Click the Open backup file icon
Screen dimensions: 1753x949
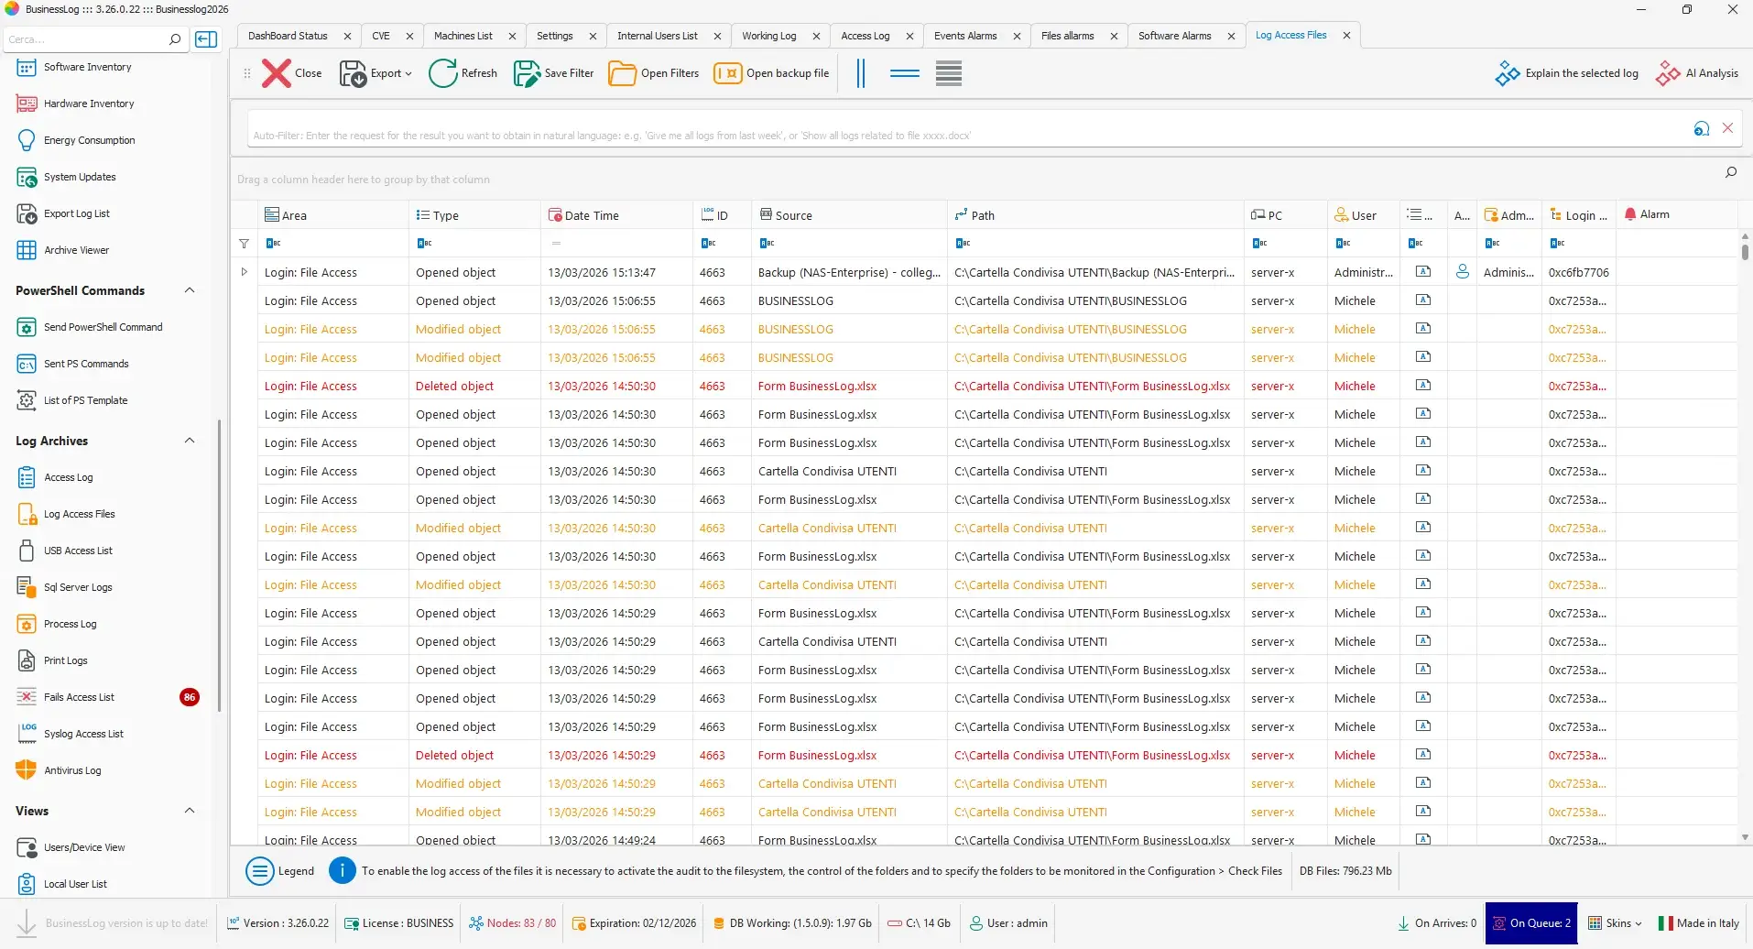tap(728, 73)
